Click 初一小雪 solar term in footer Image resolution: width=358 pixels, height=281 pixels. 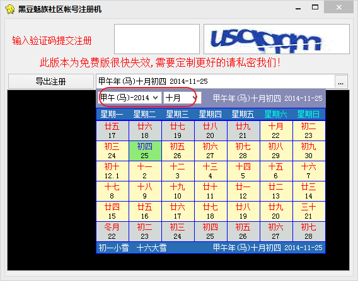[x=113, y=248]
